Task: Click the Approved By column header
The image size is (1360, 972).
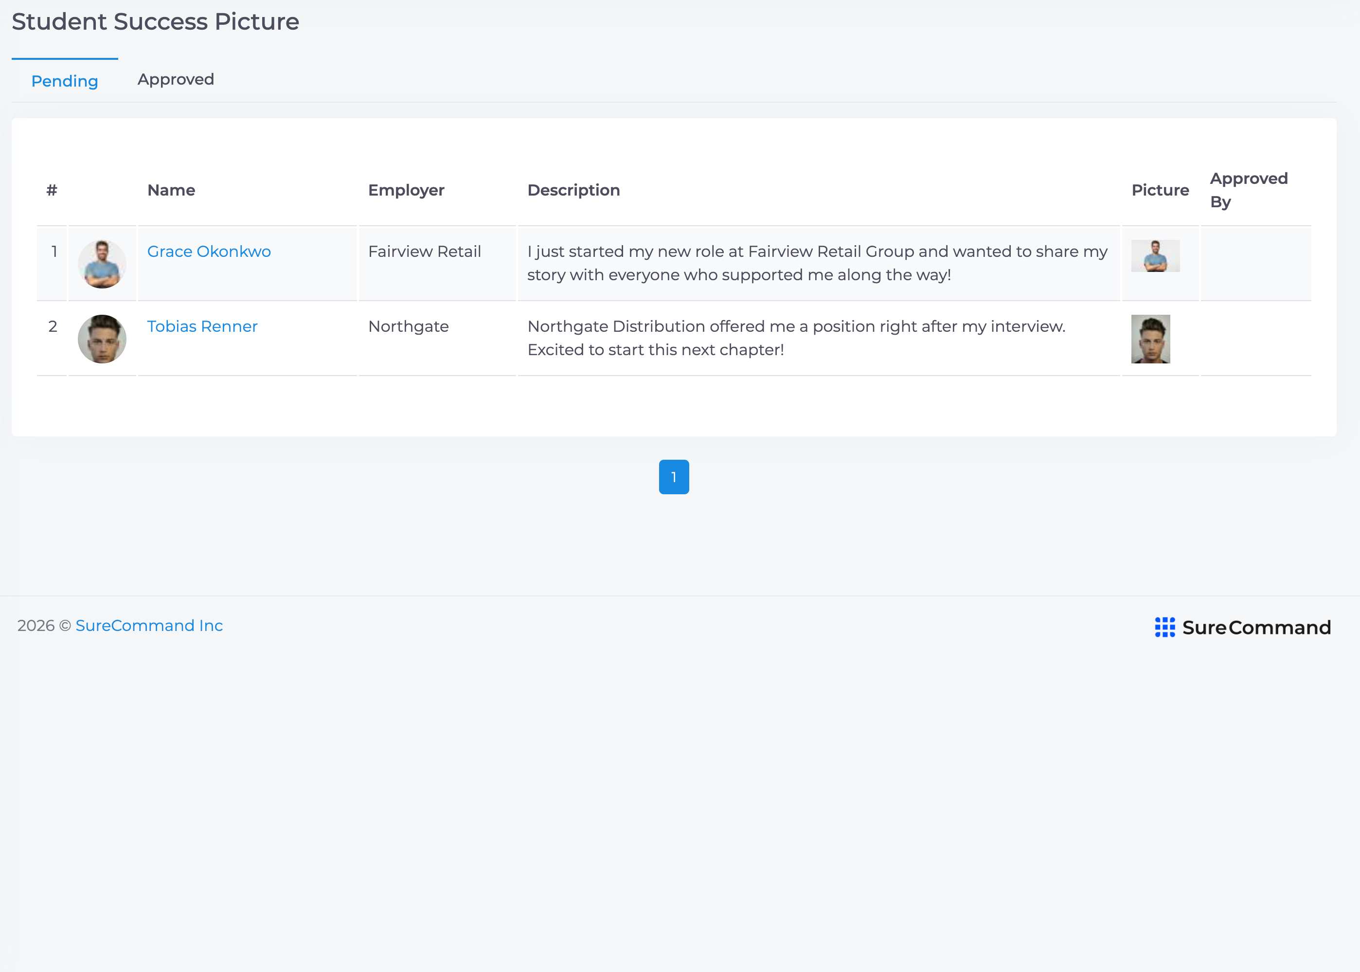Action: tap(1248, 190)
